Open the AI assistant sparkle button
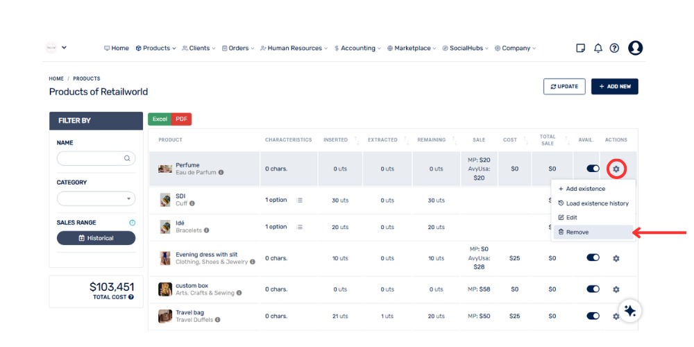 630,311
